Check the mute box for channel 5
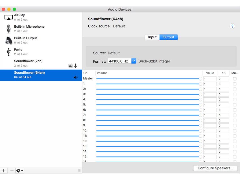The height and width of the screenshot is (180, 240). (x=234, y=105)
